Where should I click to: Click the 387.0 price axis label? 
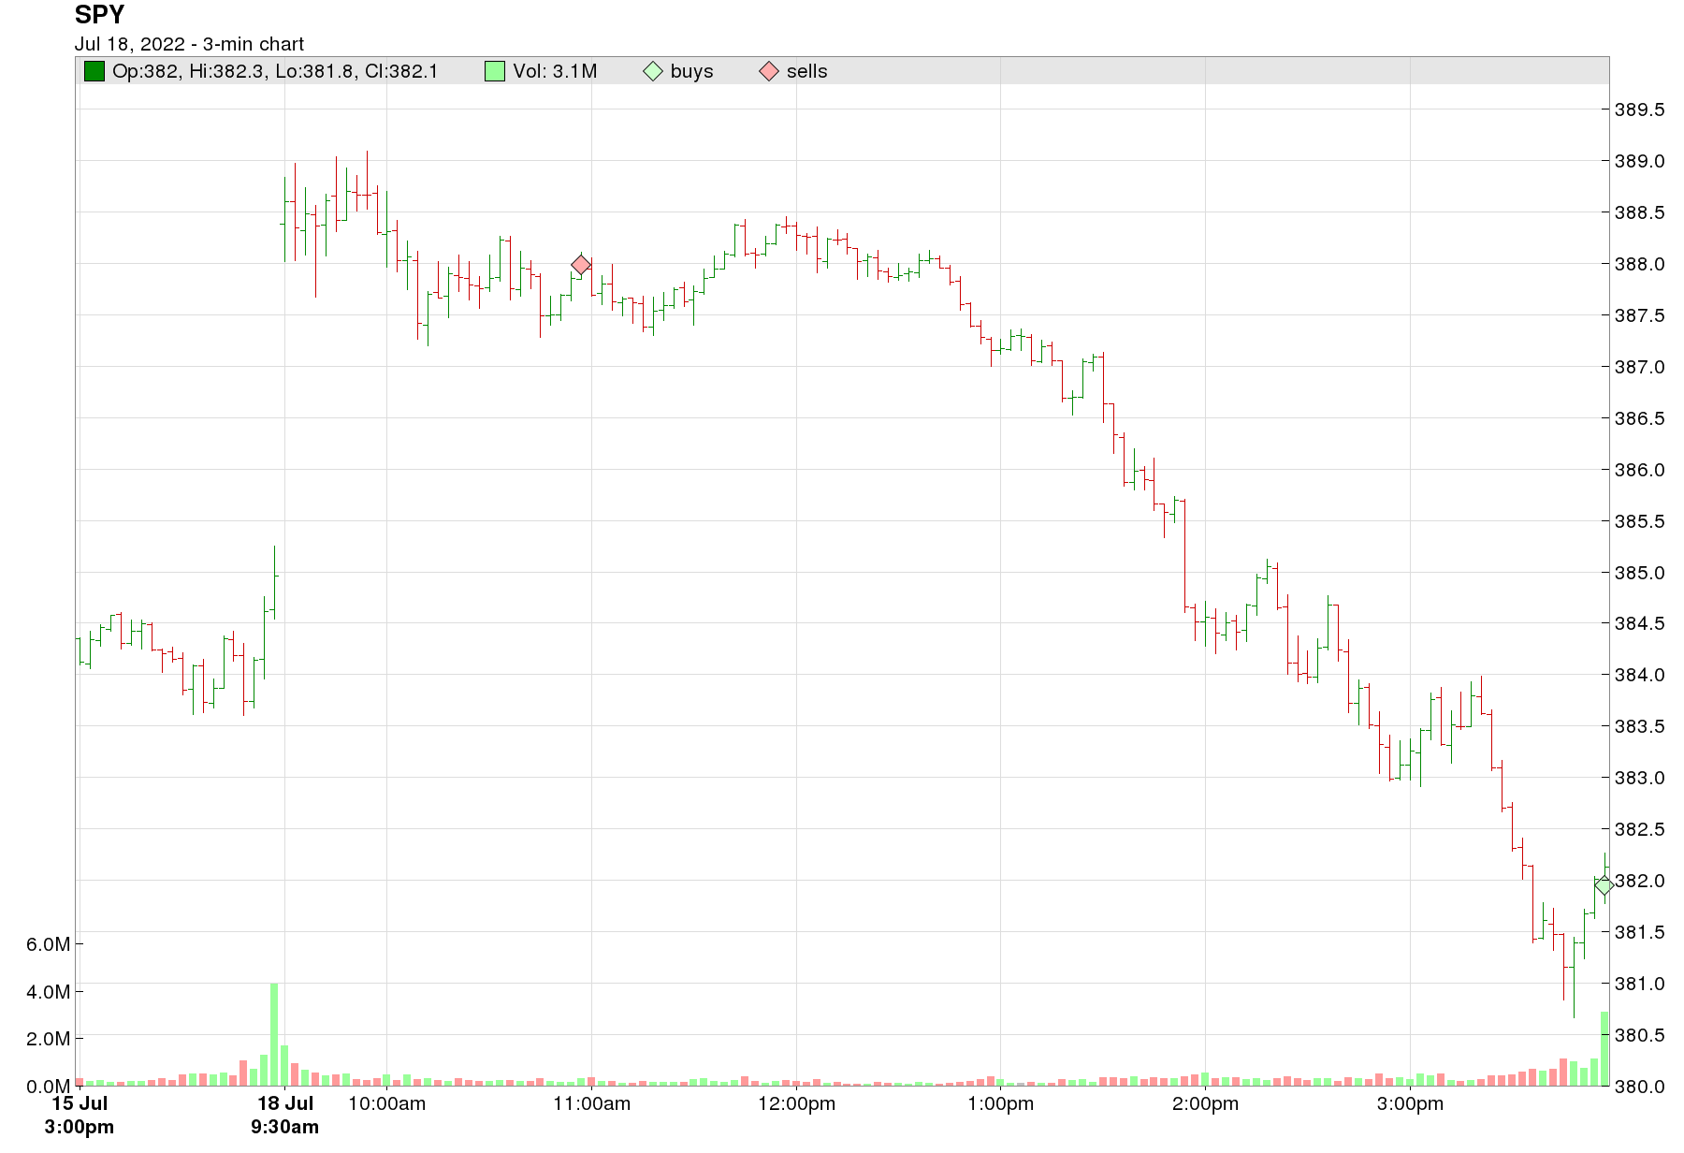tap(1640, 367)
